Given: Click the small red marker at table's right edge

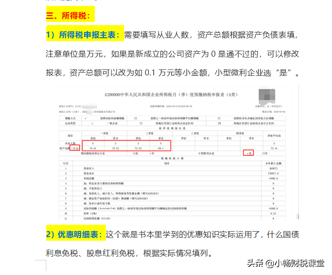Looking at the screenshot, I should pos(298,216).
